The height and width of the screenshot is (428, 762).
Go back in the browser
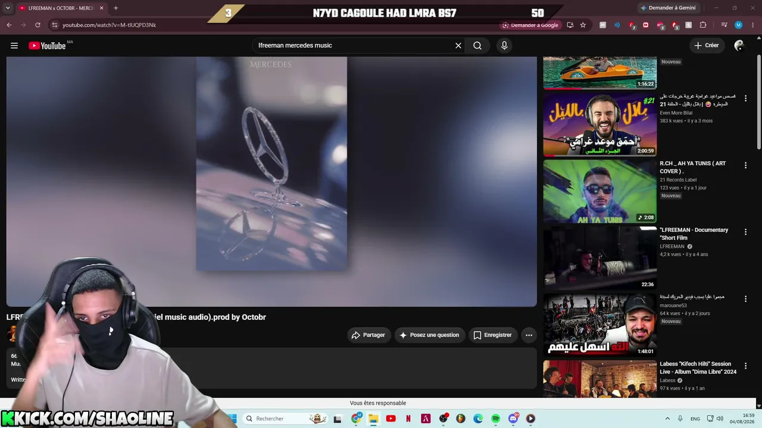pos(9,25)
